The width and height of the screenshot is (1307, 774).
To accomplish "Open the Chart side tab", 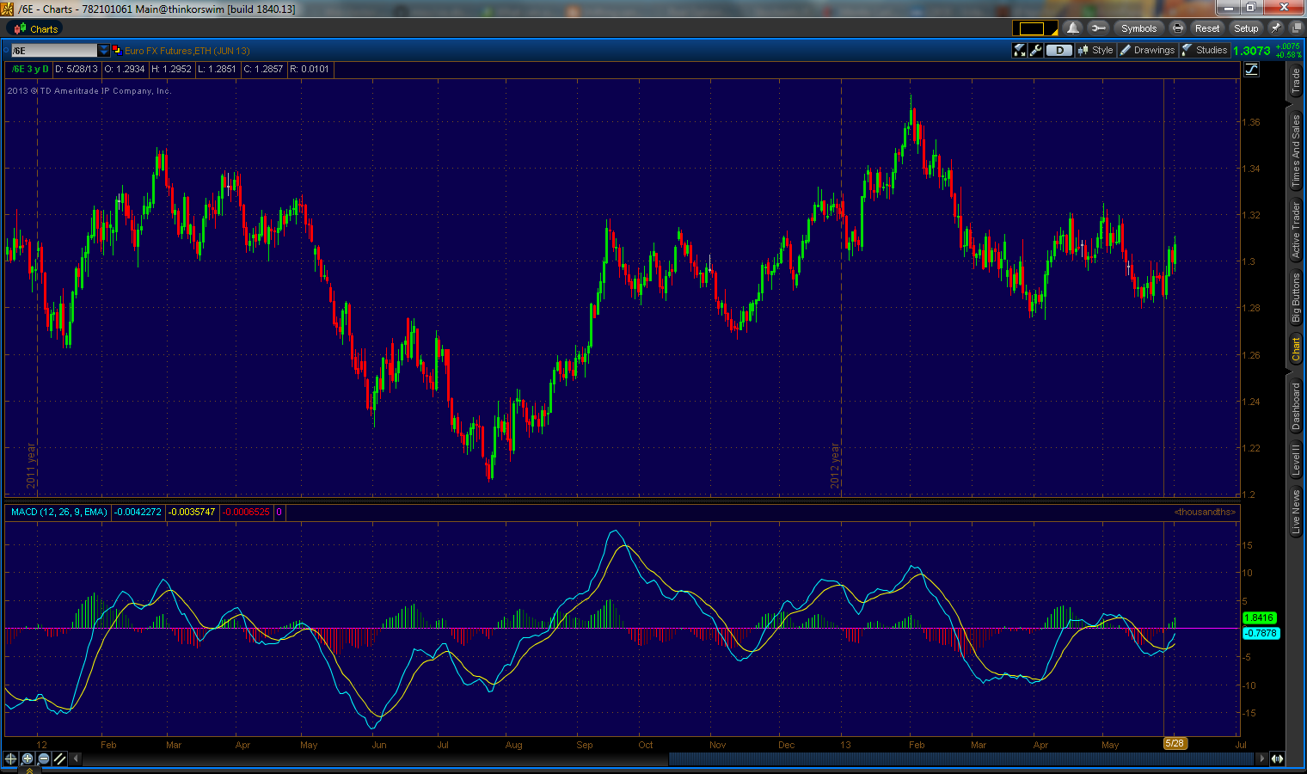I will click(1296, 349).
